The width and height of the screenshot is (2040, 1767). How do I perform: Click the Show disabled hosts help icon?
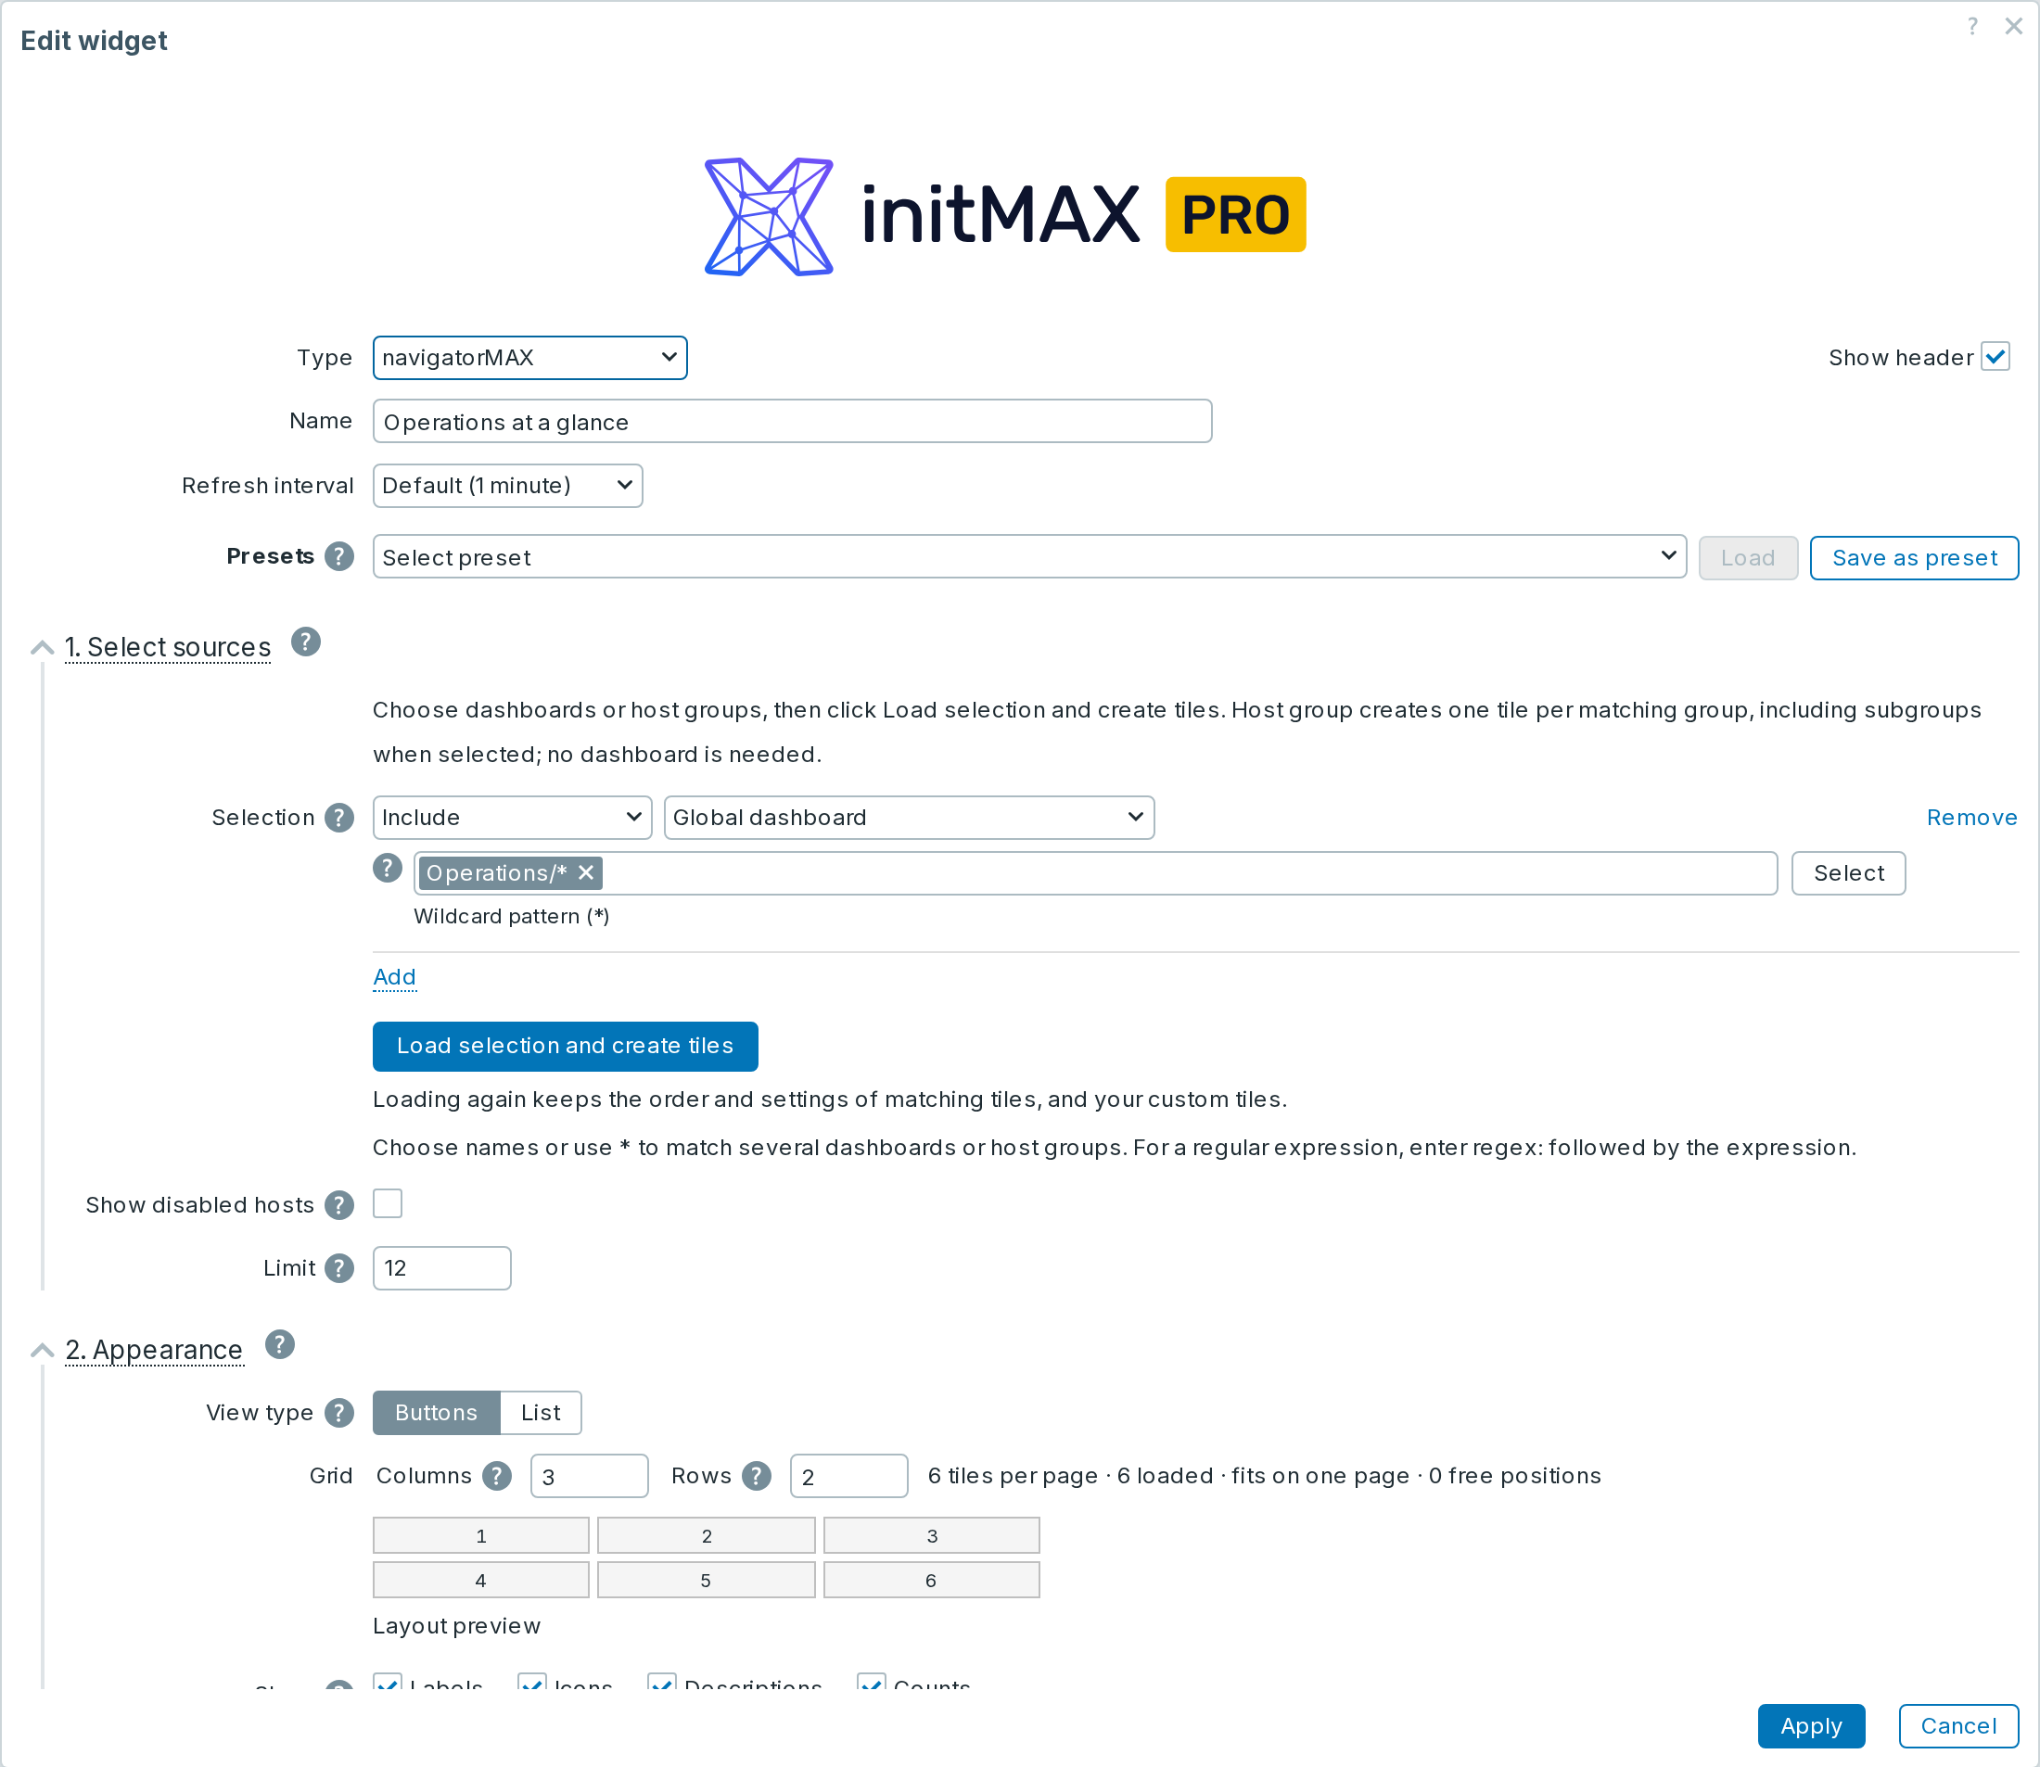point(339,1205)
